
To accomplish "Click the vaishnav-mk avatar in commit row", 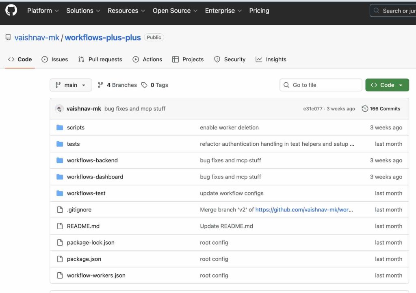I will [59, 109].
